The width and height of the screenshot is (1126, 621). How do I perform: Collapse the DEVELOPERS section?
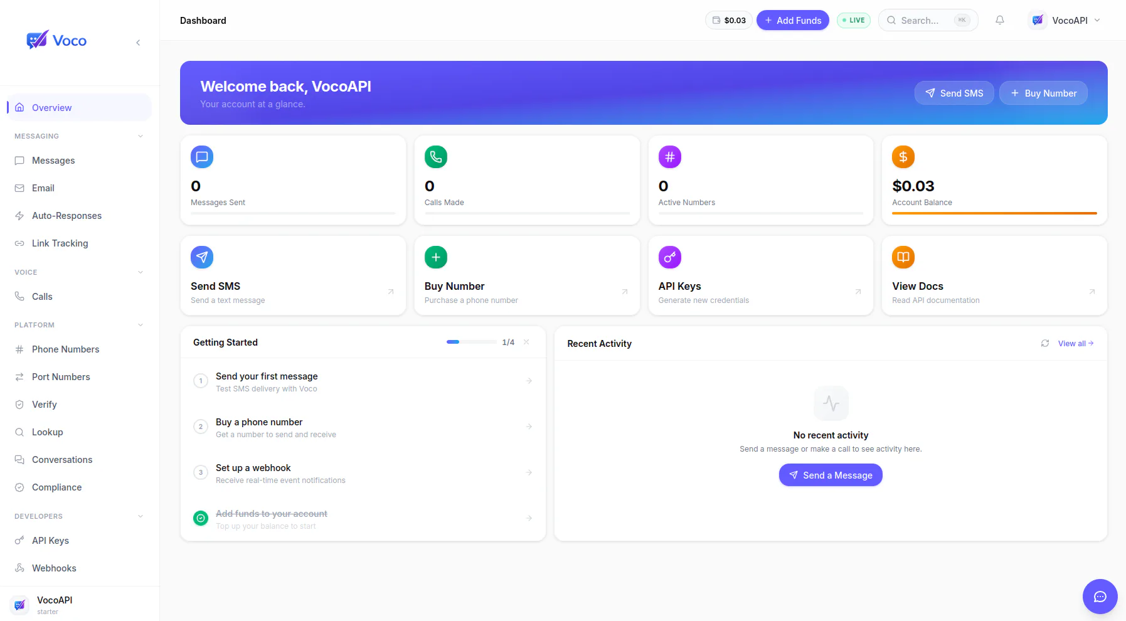(x=141, y=516)
